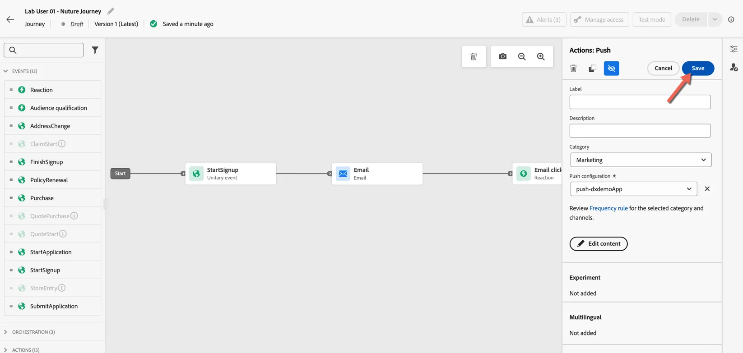Expand the Orchestration section

tap(6, 332)
